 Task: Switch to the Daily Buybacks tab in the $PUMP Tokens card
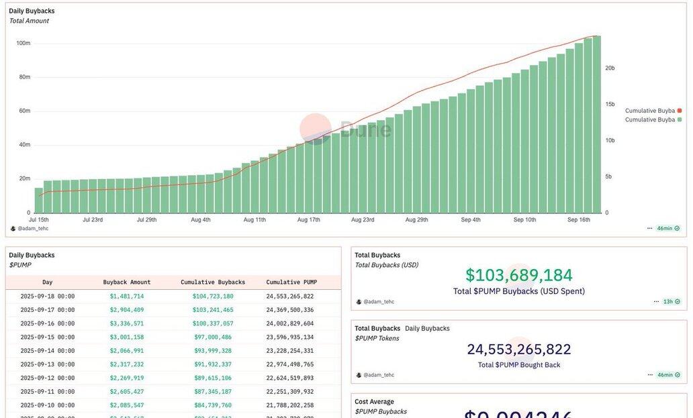tap(427, 328)
